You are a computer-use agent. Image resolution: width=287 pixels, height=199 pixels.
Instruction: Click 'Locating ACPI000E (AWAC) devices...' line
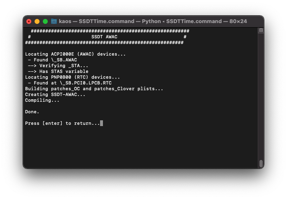tap(75, 54)
